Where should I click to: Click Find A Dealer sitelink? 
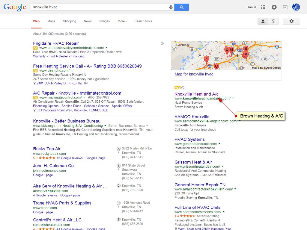click(x=58, y=56)
